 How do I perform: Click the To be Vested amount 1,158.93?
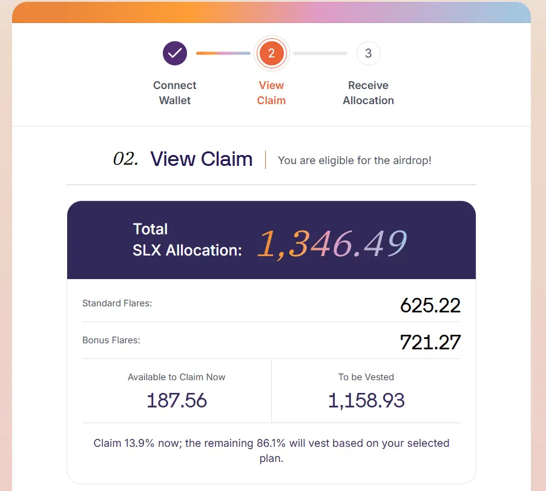(366, 400)
